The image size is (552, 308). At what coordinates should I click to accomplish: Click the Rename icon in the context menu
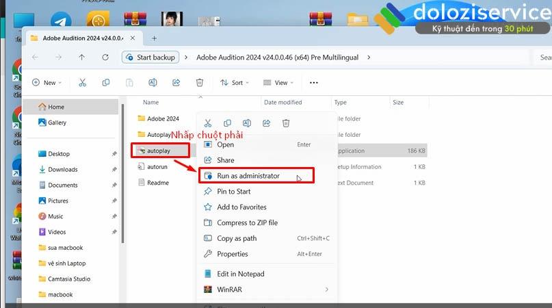247,123
